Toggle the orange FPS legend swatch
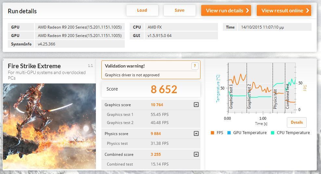321x174 pixels. (x=212, y=133)
